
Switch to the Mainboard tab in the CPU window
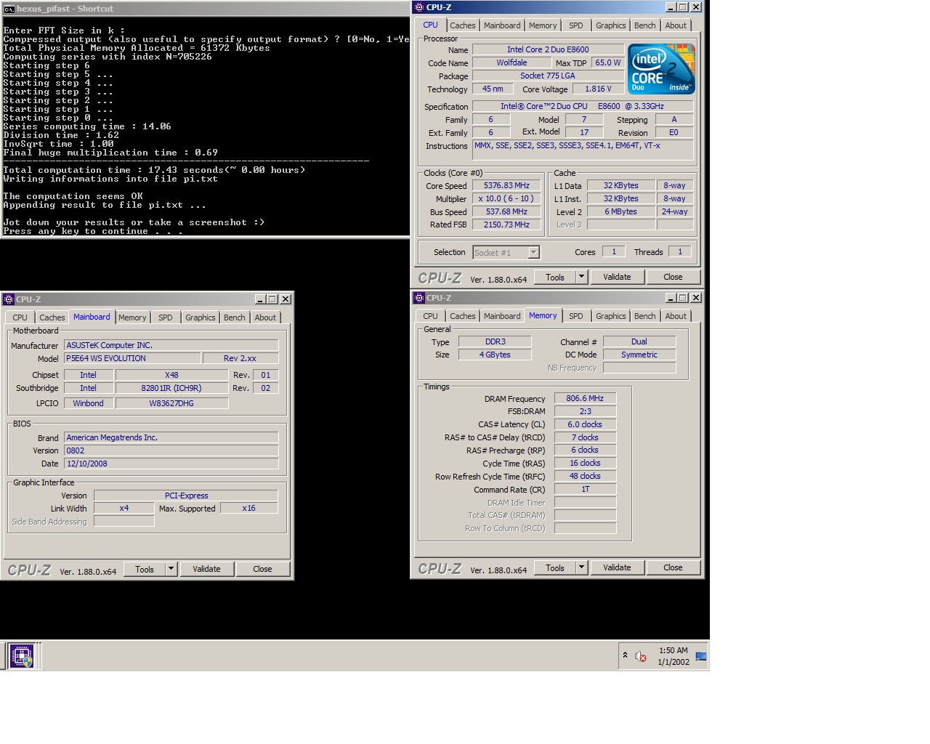pyautogui.click(x=502, y=25)
